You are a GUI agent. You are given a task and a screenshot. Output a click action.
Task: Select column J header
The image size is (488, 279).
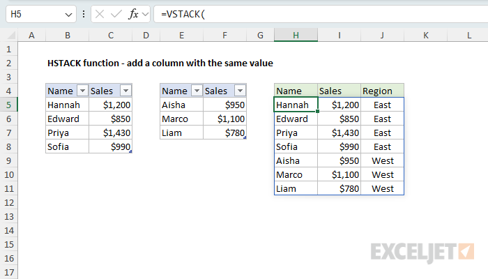tap(382, 35)
